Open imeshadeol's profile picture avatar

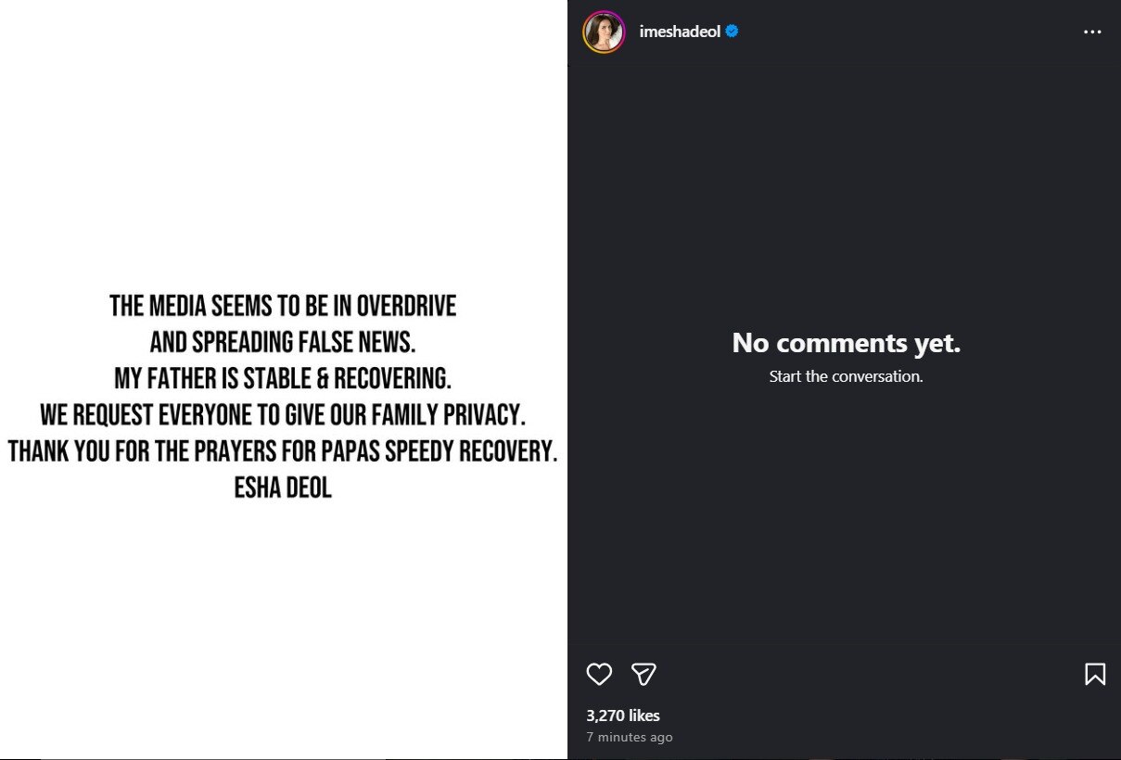tap(604, 32)
